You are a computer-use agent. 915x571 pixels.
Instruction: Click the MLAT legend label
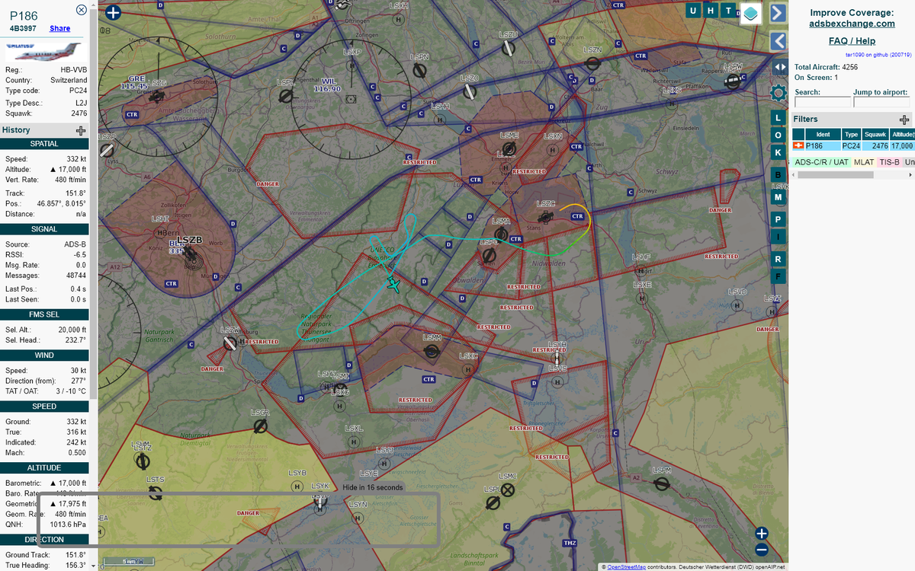tap(864, 162)
